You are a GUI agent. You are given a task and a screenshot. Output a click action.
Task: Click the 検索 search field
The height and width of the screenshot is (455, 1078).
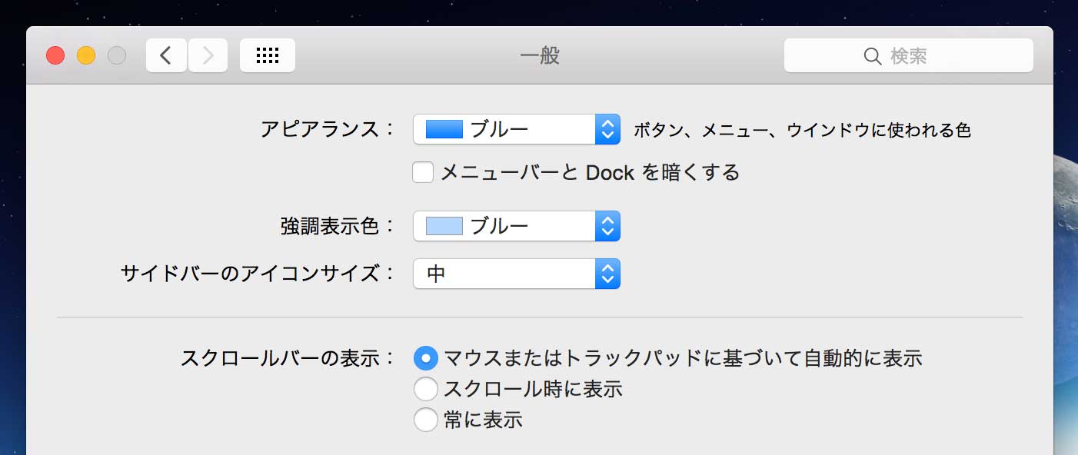point(908,55)
